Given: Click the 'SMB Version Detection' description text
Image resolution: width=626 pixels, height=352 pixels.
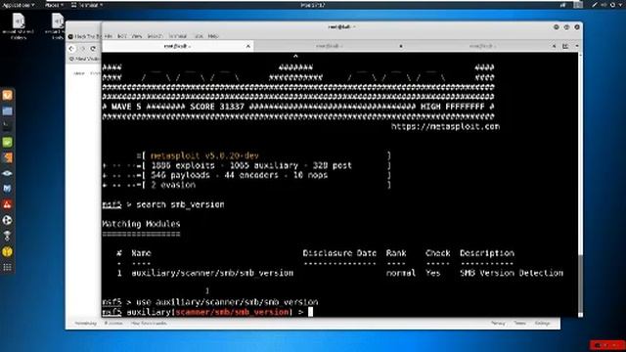Looking at the screenshot, I should click(512, 273).
